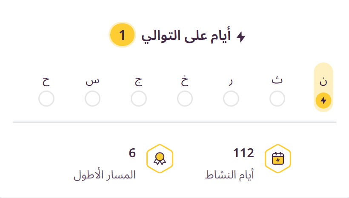Click the calendar hexagon icon
349x198 pixels.
[277, 158]
